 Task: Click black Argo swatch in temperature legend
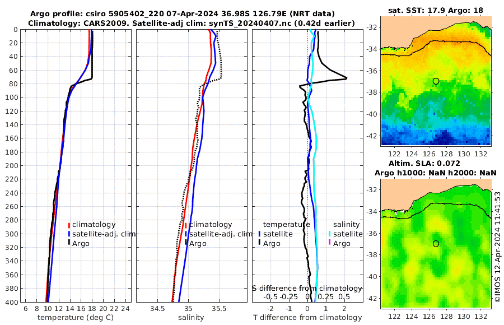[69, 243]
